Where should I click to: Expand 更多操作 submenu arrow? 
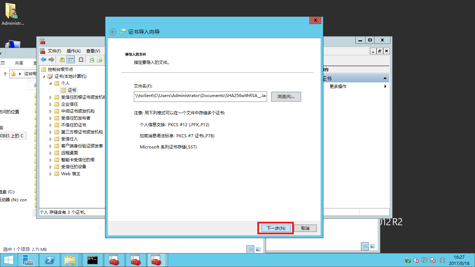coord(385,87)
